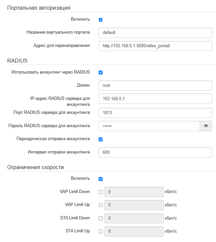Tick the STA Limit Up checkbox
The height and width of the screenshot is (242, 216).
click(x=101, y=231)
